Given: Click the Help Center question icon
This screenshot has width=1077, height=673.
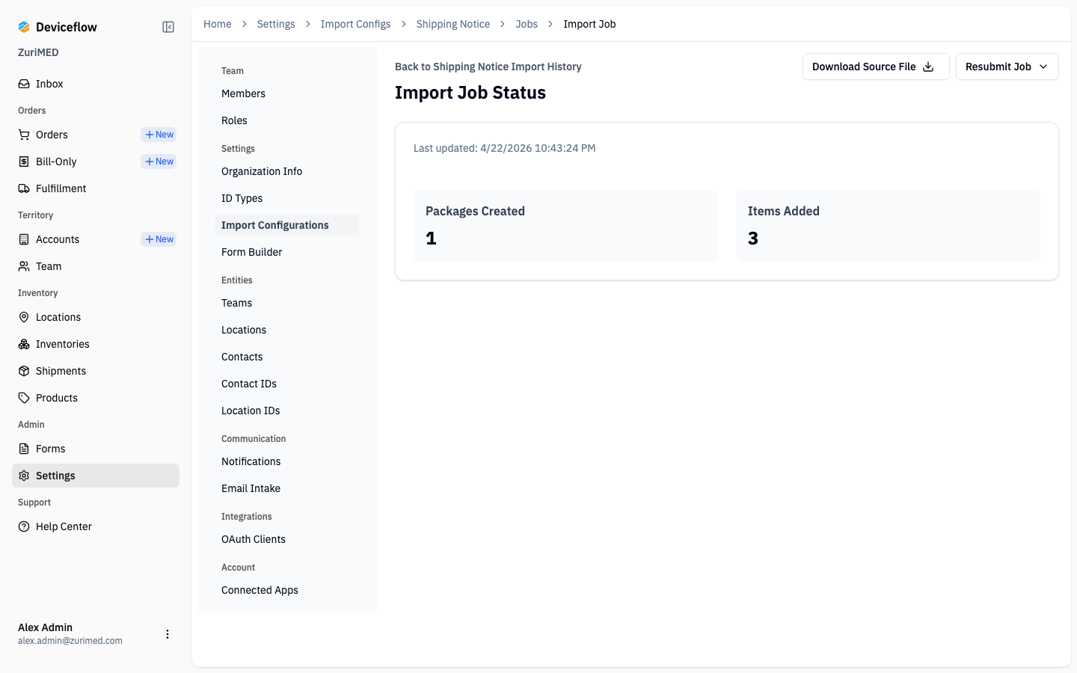Looking at the screenshot, I should click(x=24, y=526).
